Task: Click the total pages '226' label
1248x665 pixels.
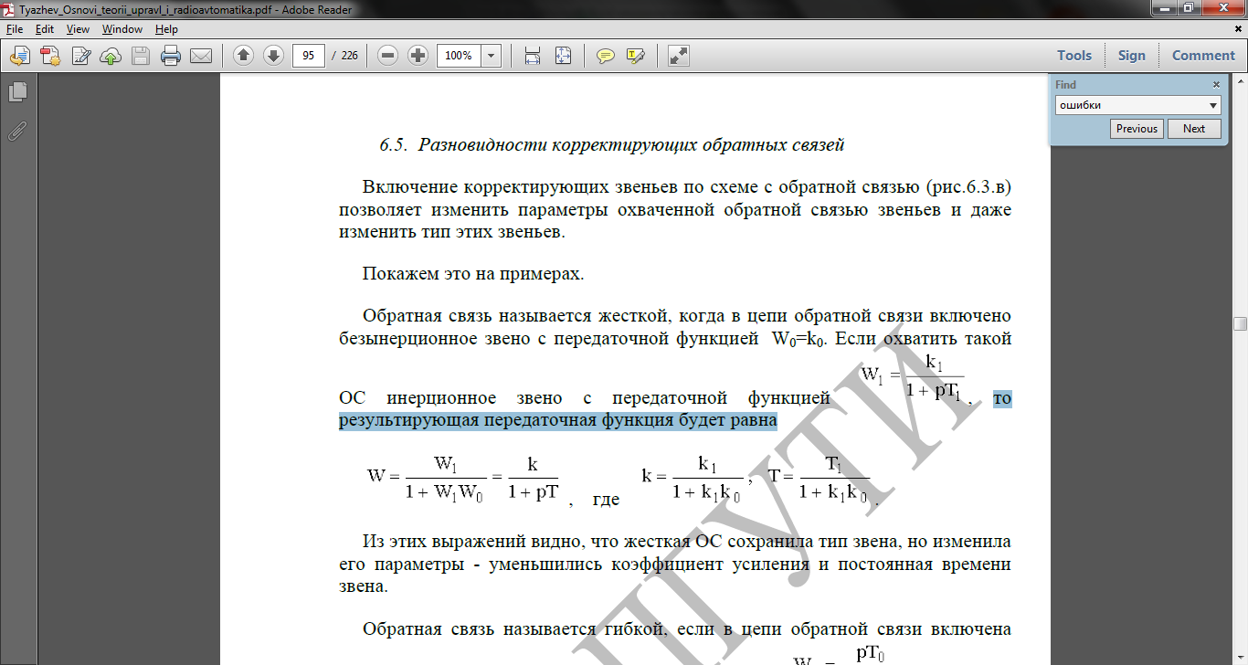Action: (x=349, y=56)
